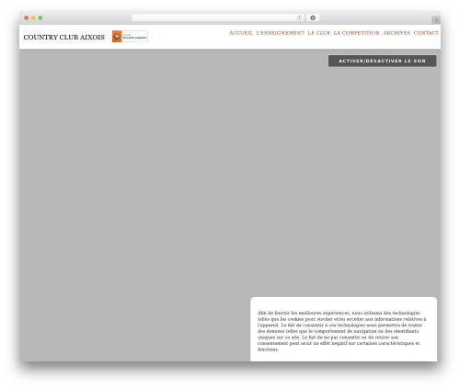Open the ARCHIVES menu item

point(397,33)
